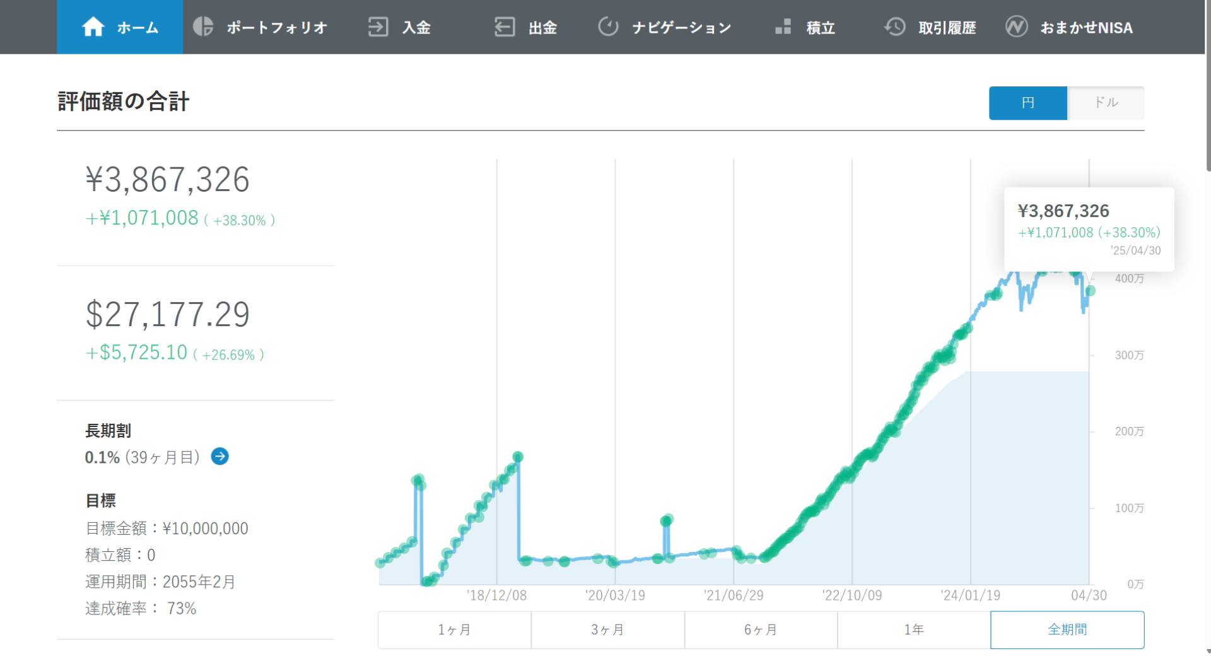Click the transaction history clock icon
This screenshot has height=656, width=1211.
pyautogui.click(x=894, y=26)
